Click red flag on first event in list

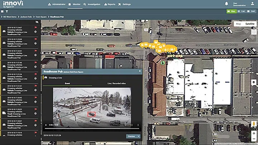(36, 28)
